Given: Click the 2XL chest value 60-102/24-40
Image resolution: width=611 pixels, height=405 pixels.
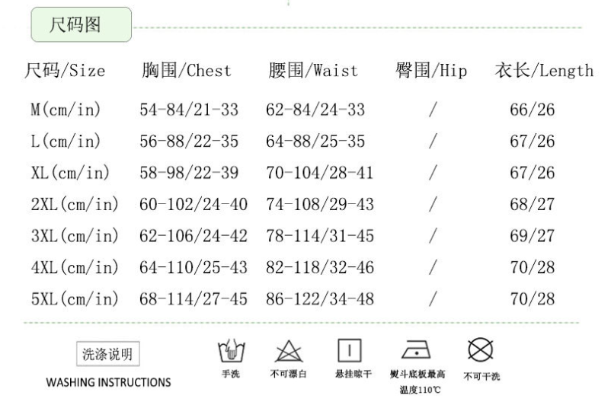Looking at the screenshot, I should (194, 204).
